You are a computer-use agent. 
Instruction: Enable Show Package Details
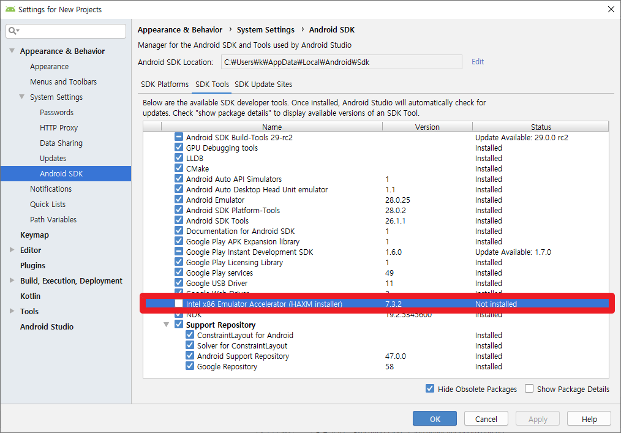tap(529, 389)
